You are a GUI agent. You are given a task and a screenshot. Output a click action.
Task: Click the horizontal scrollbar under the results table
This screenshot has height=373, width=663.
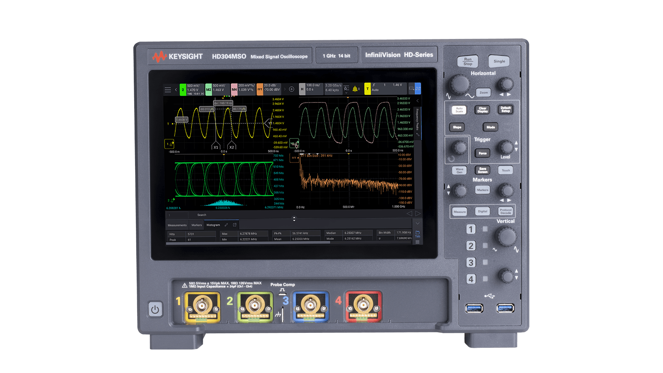(x=248, y=243)
